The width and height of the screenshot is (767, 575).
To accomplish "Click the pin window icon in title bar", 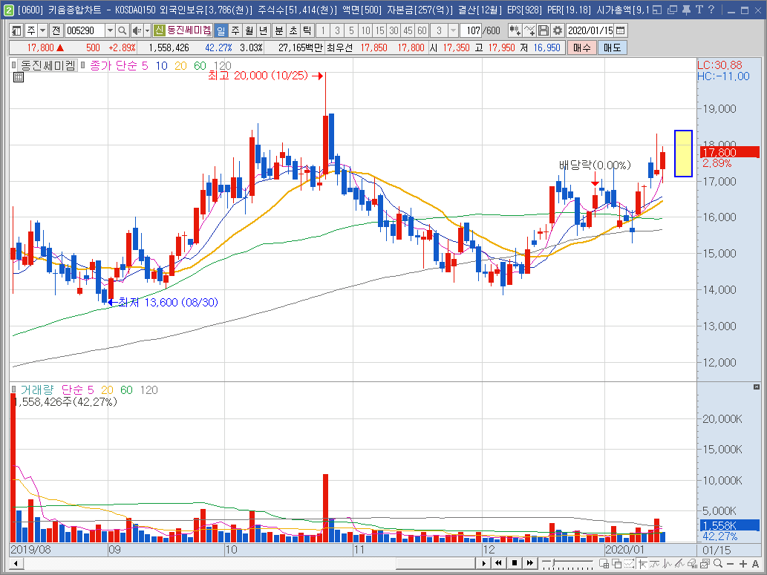I will pos(686,10).
